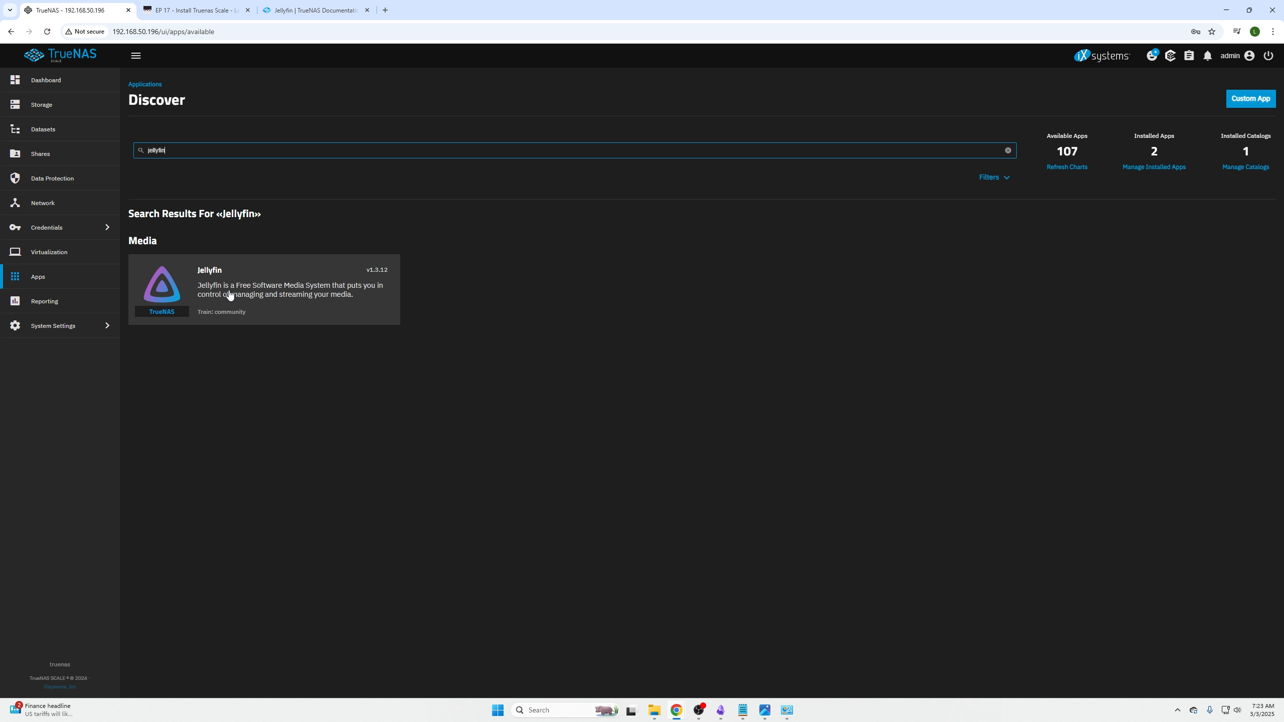Click the Data Protection shield icon

15,178
